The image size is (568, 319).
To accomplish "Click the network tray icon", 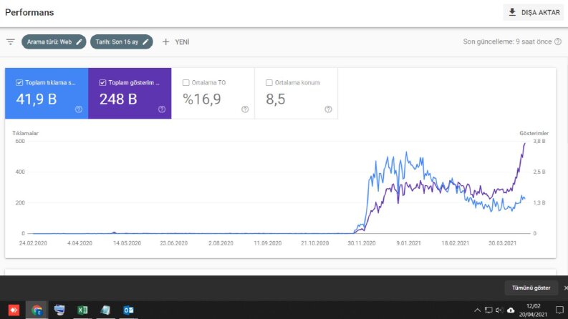I will coord(488,310).
